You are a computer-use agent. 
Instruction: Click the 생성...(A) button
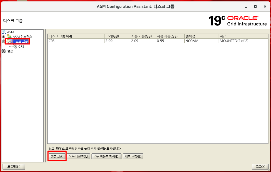click(57, 156)
